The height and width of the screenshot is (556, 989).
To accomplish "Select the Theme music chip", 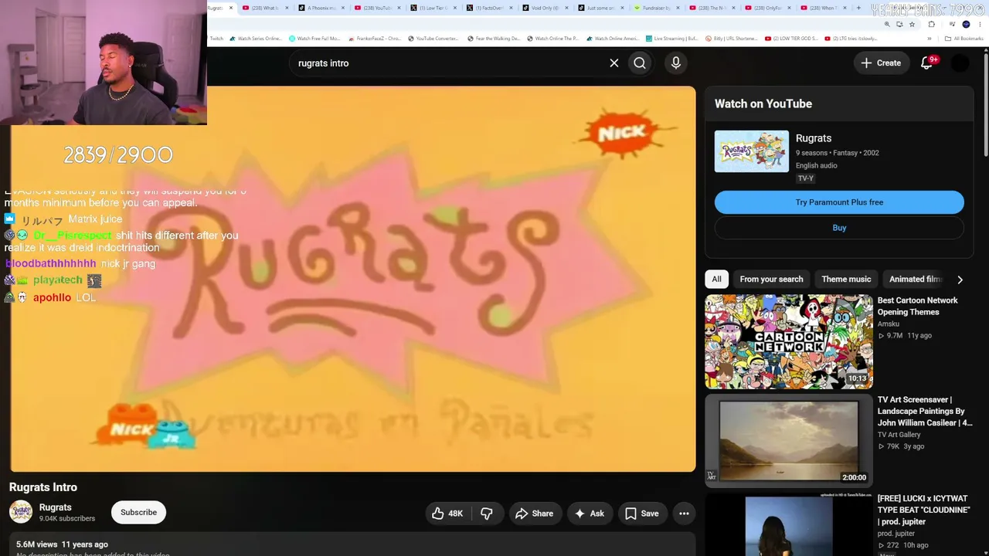I will [846, 280].
